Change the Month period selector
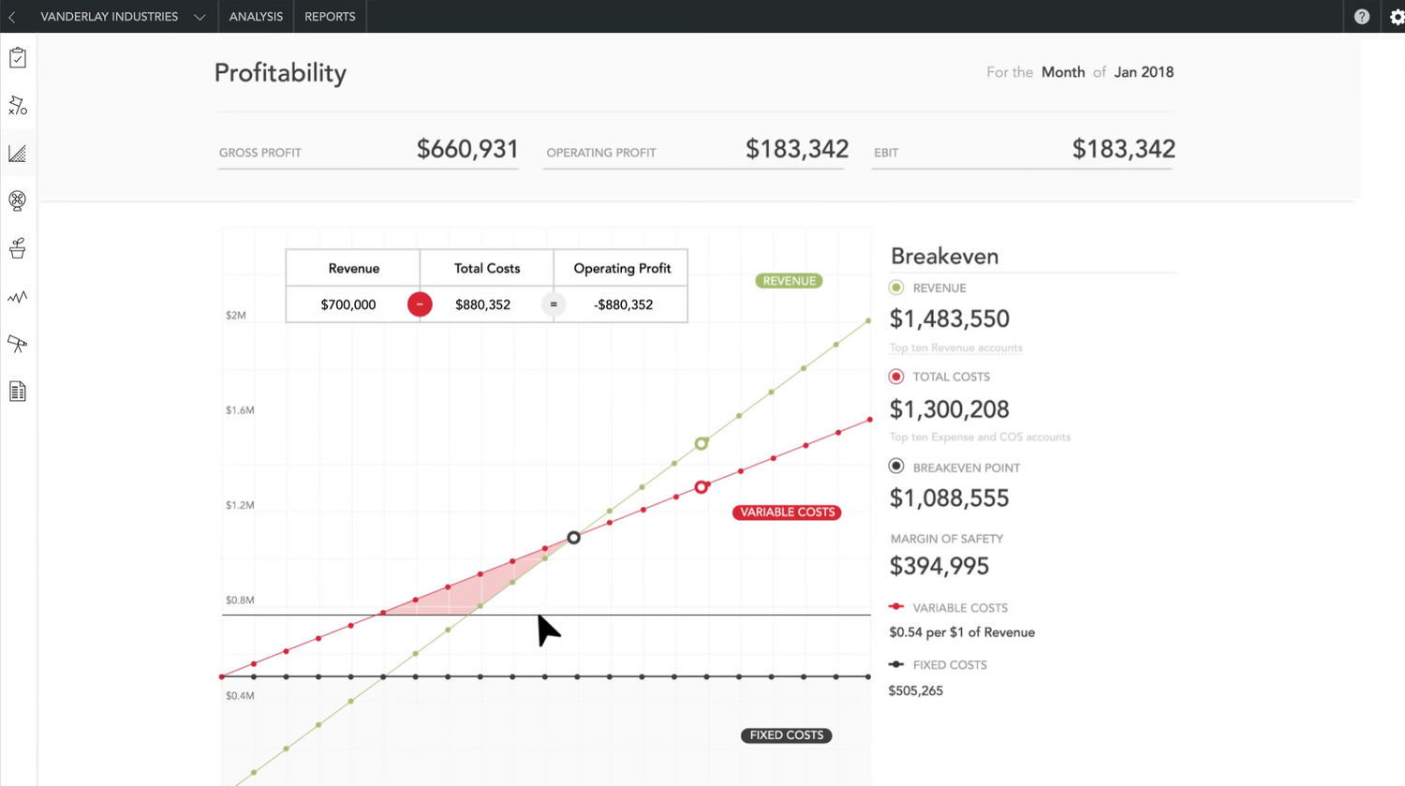The height and width of the screenshot is (786, 1405). (1063, 72)
